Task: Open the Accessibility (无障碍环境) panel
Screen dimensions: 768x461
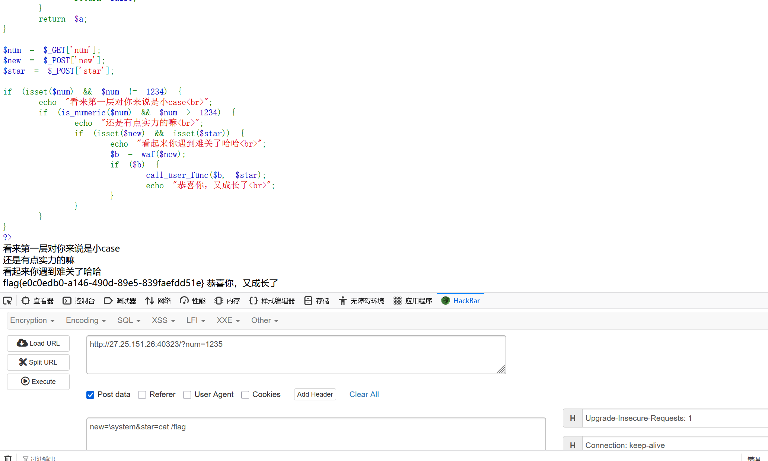Action: pos(361,301)
